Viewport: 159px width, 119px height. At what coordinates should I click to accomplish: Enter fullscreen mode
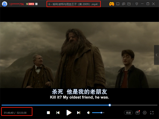pyautogui.click(x=152, y=113)
